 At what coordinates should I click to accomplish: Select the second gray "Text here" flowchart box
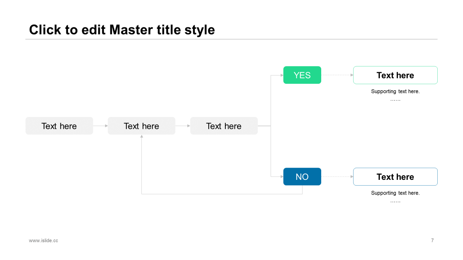click(141, 126)
